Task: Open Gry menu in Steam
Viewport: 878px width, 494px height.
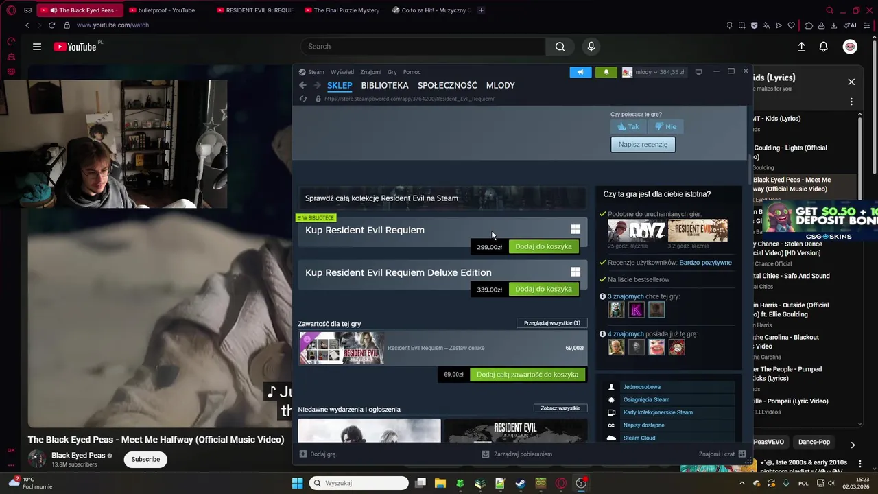Action: 392,72
